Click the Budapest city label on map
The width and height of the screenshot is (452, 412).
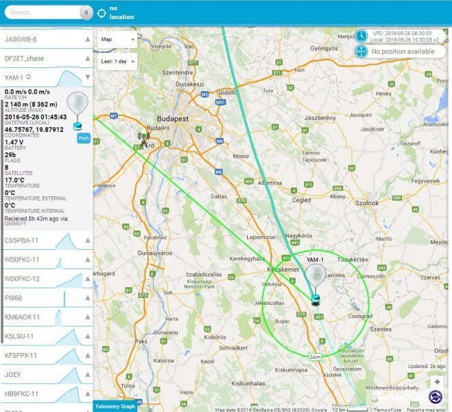point(173,119)
